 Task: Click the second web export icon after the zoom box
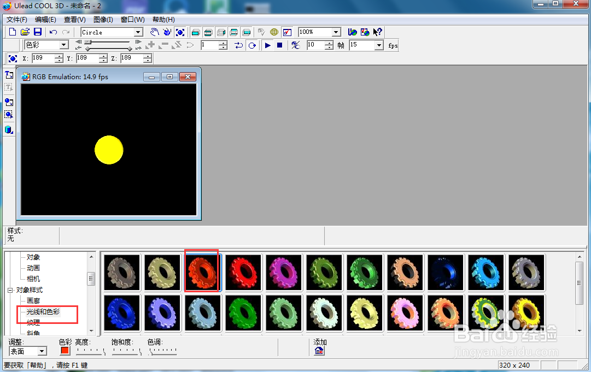[x=365, y=32]
